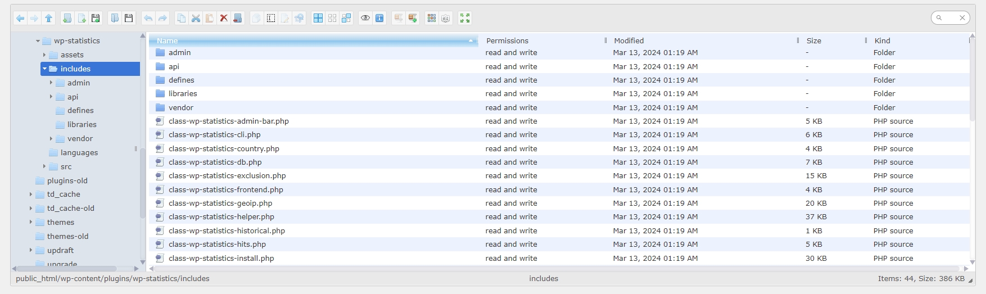This screenshot has width=986, height=294.
Task: Select the libraries folder in the tree
Action: point(76,125)
